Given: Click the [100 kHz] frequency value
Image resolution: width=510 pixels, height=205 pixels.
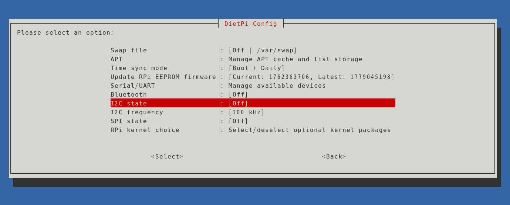Looking at the screenshot, I should (246, 112).
